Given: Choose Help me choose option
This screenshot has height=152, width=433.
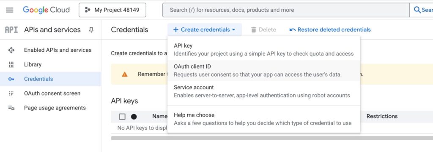Looking at the screenshot, I should pyautogui.click(x=264, y=119).
